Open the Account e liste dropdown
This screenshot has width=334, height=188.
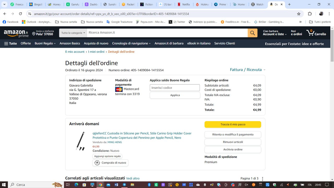pyautogui.click(x=275, y=34)
